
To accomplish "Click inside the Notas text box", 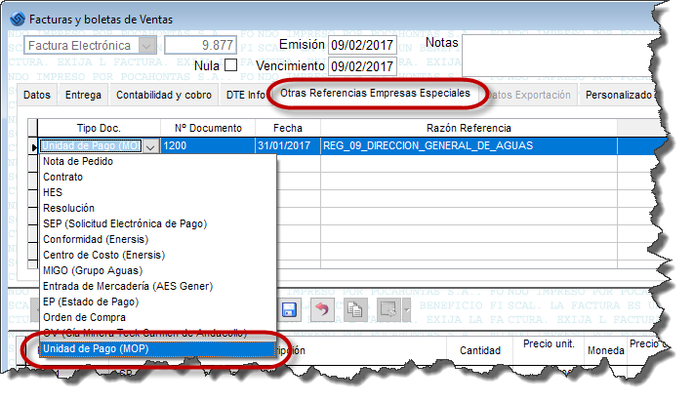I will pyautogui.click(x=557, y=57).
